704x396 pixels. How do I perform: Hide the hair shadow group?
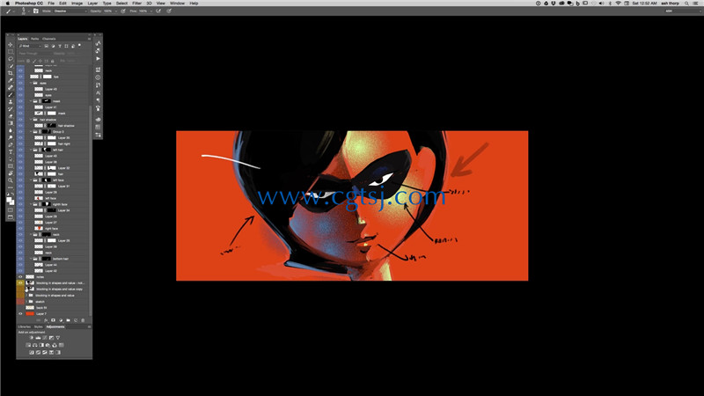click(20, 120)
